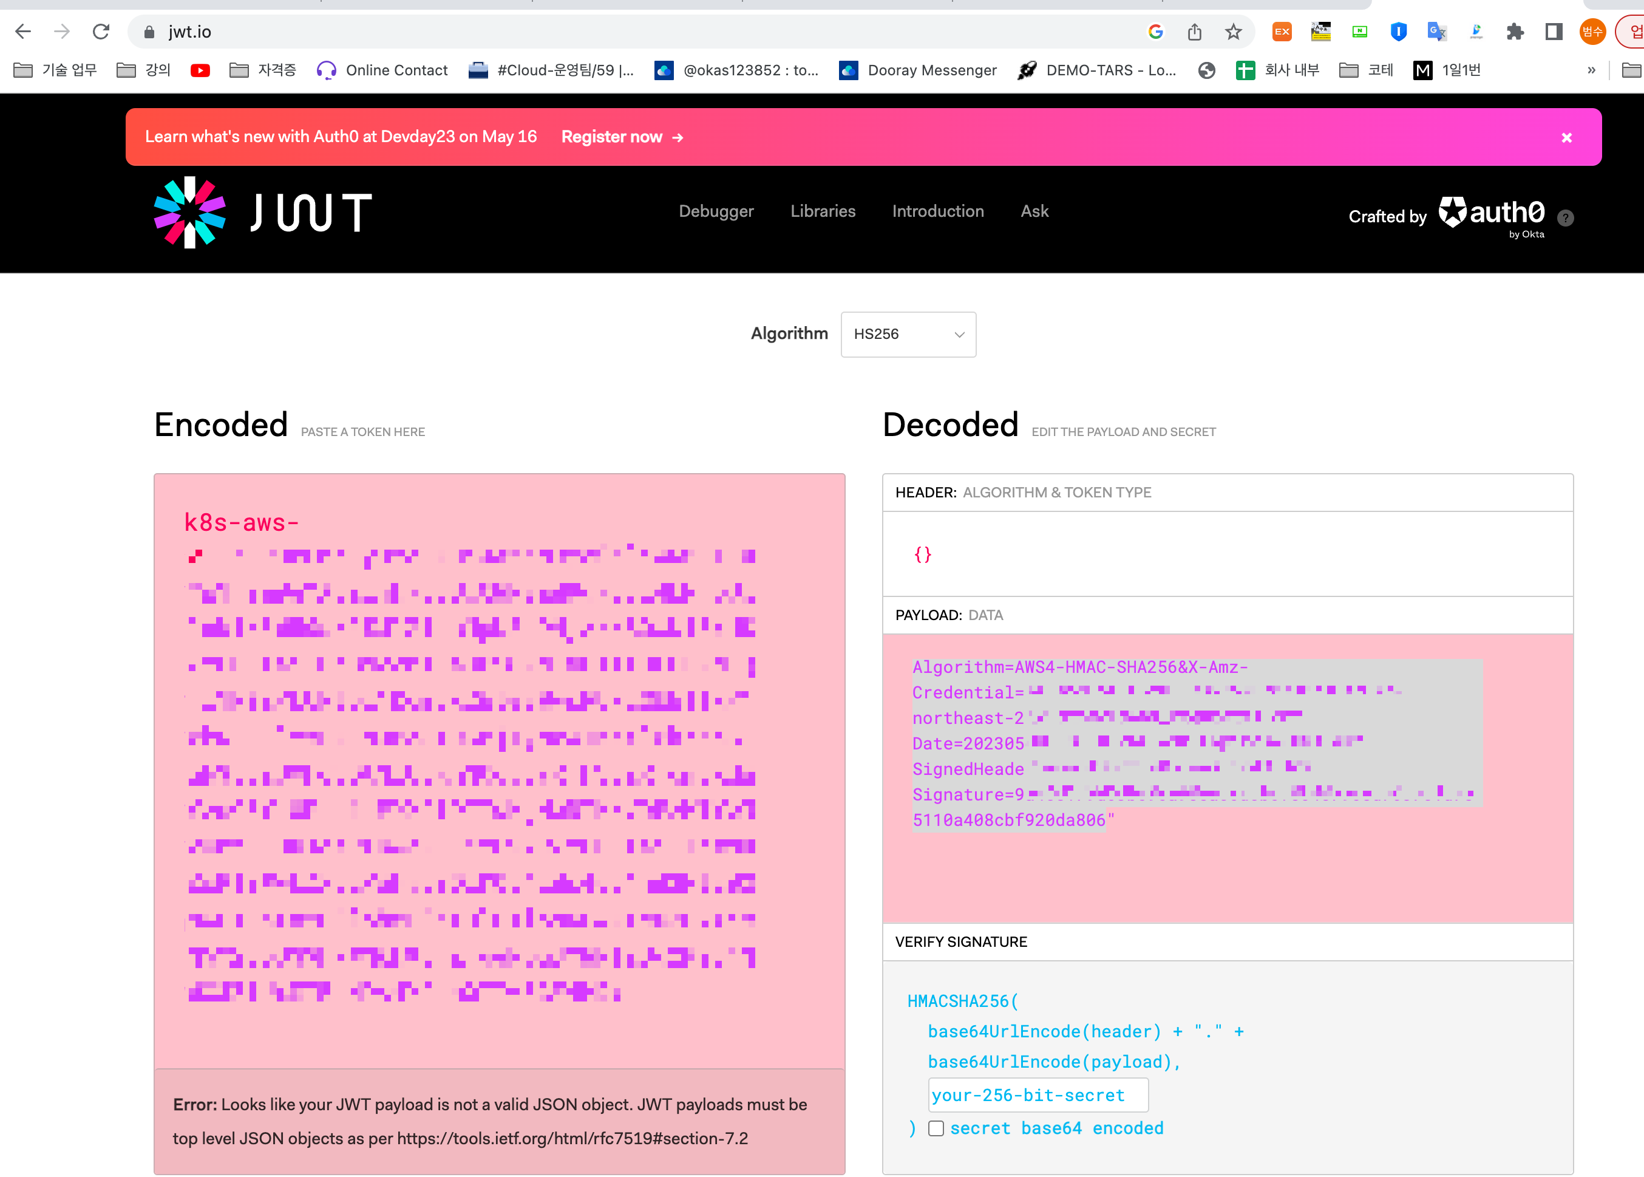The height and width of the screenshot is (1177, 1644).
Task: Open the YouTube bookmark icon
Action: pyautogui.click(x=200, y=70)
